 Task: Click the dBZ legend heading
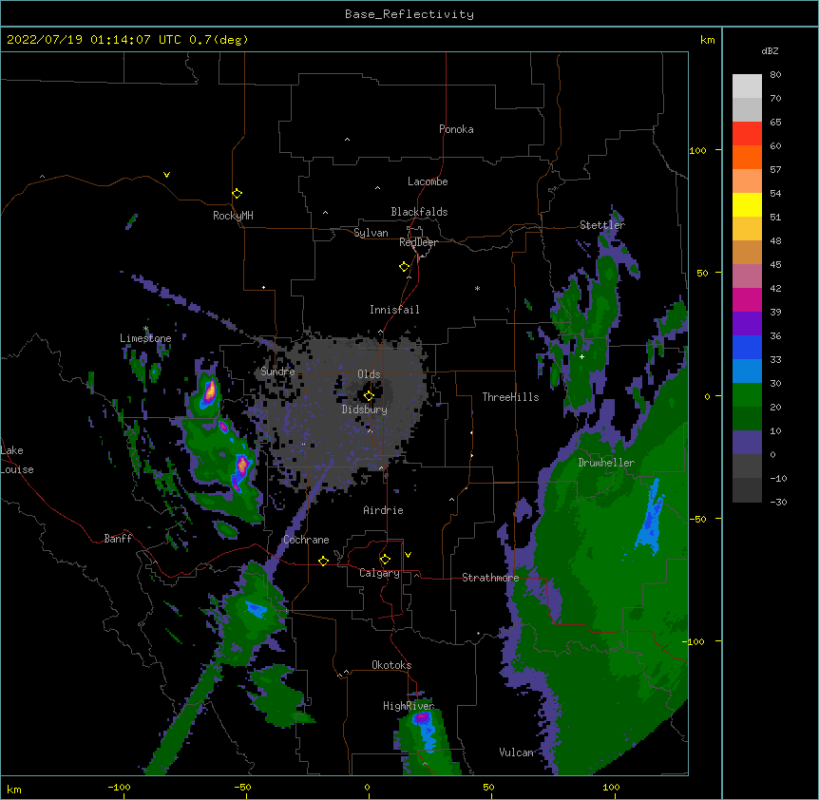pyautogui.click(x=770, y=50)
